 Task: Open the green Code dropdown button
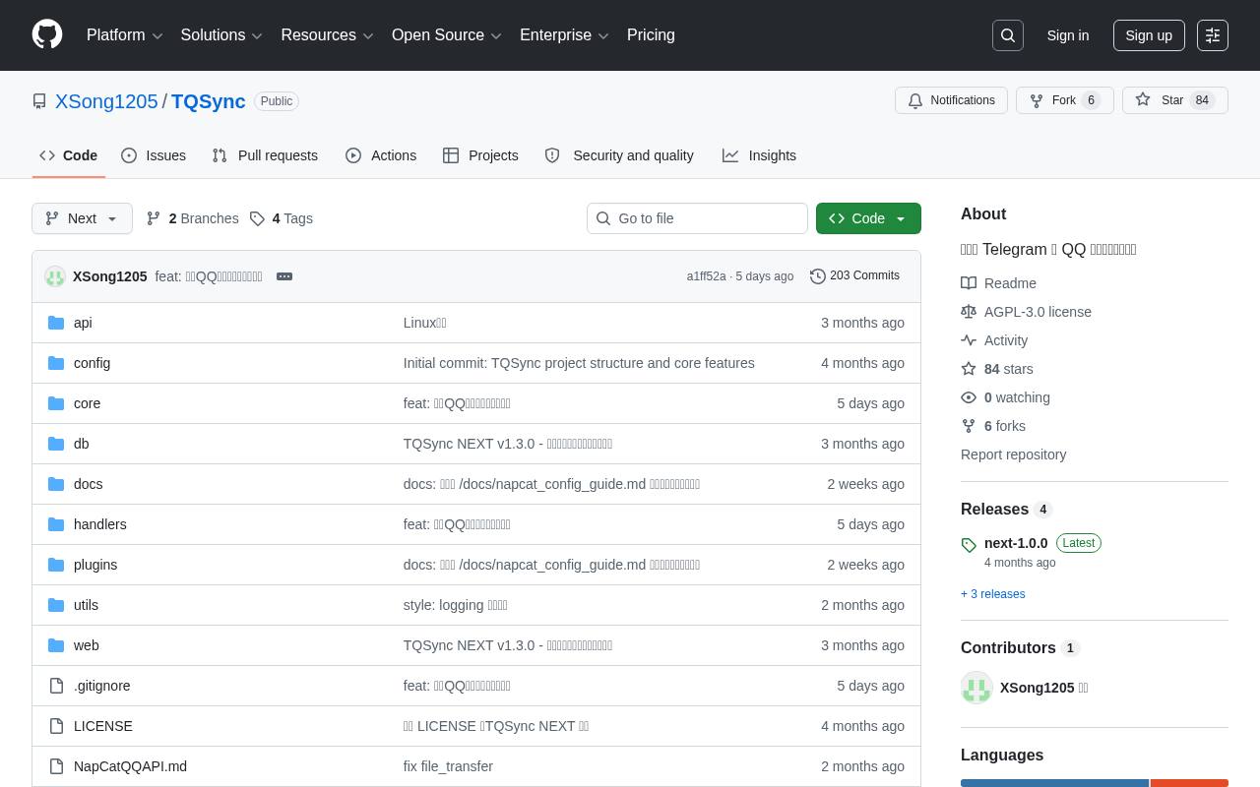(868, 218)
